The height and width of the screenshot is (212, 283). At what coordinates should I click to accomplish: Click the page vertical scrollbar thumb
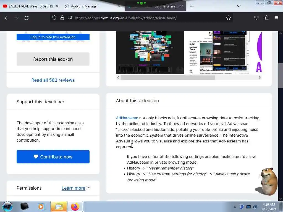281,76
